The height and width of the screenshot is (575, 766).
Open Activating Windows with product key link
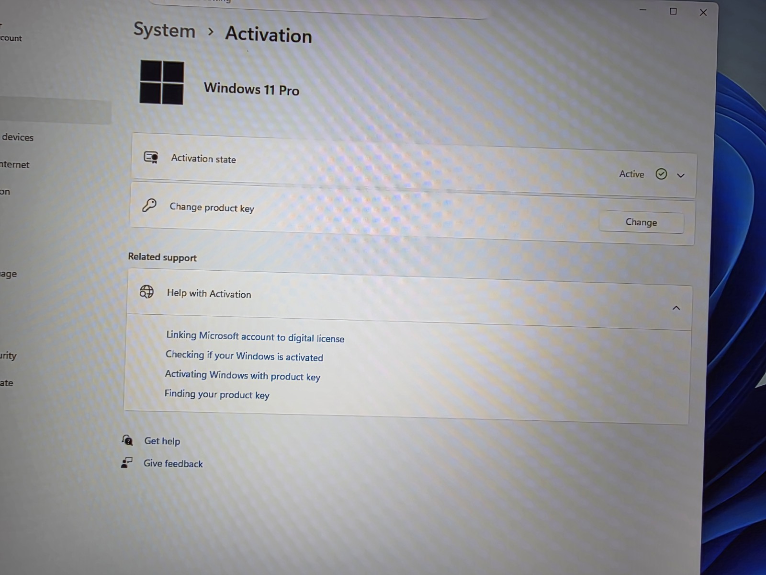pyautogui.click(x=243, y=375)
